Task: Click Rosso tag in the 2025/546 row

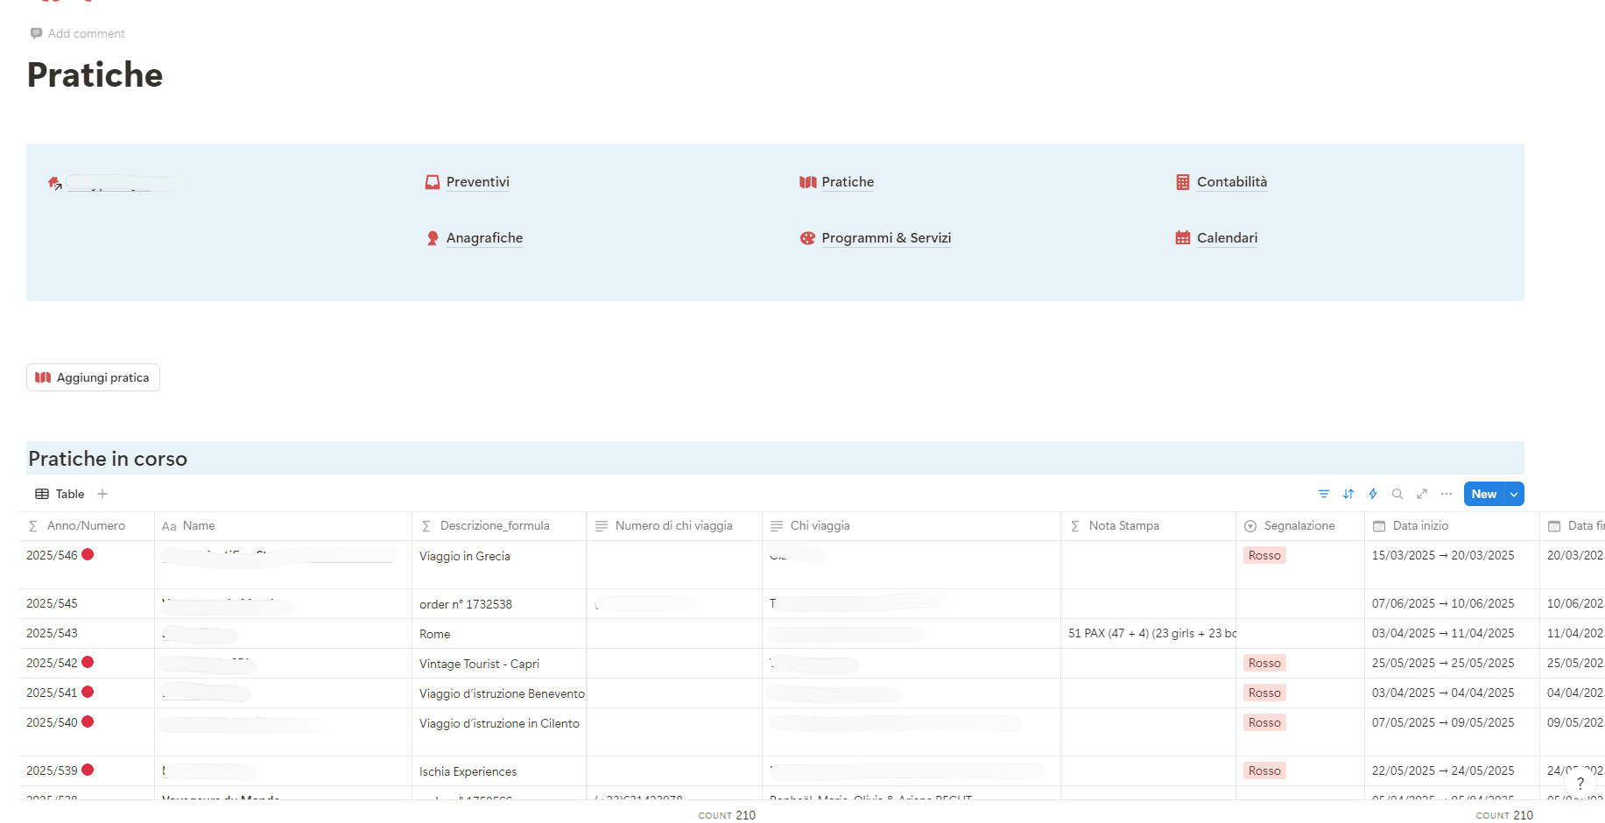Action: 1264,555
